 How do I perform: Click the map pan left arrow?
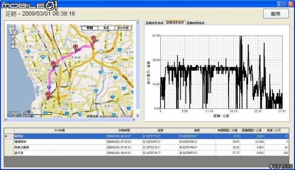[x=11, y=33]
